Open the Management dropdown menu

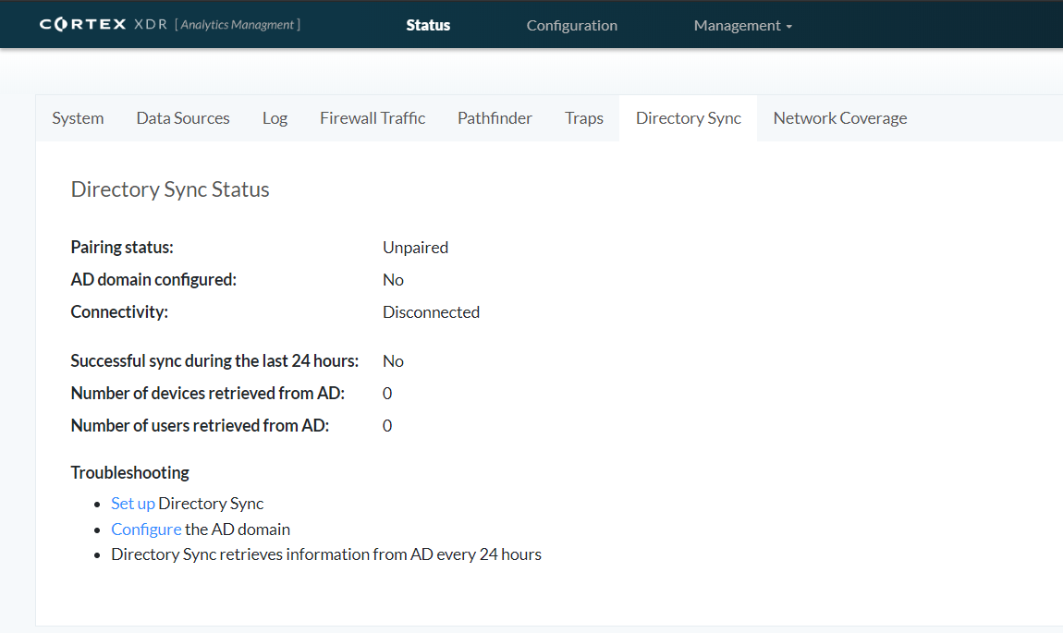[x=742, y=26]
